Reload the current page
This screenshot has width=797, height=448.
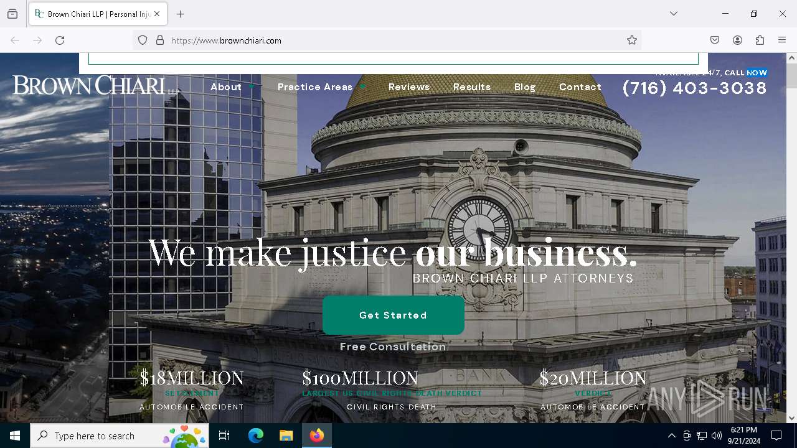(60, 40)
